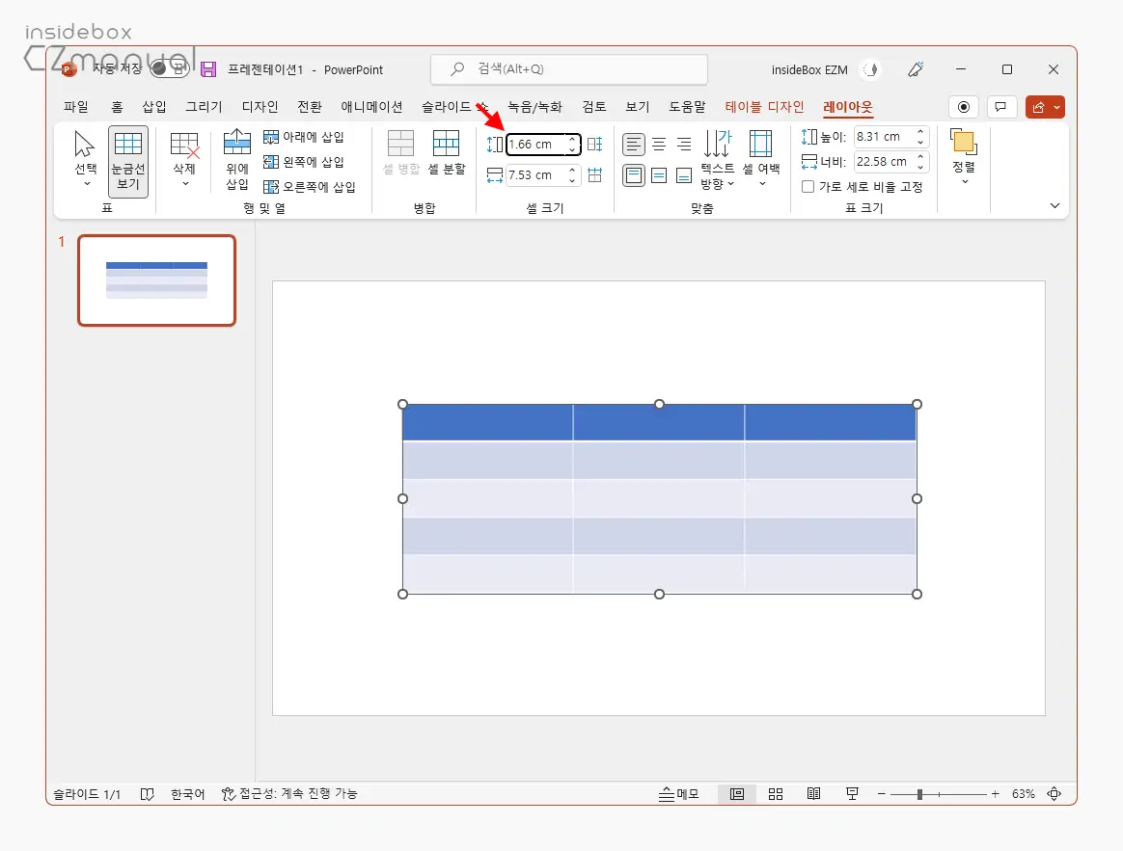This screenshot has width=1123, height=851.
Task: Click the distribute rows evenly icon
Action: tap(594, 145)
